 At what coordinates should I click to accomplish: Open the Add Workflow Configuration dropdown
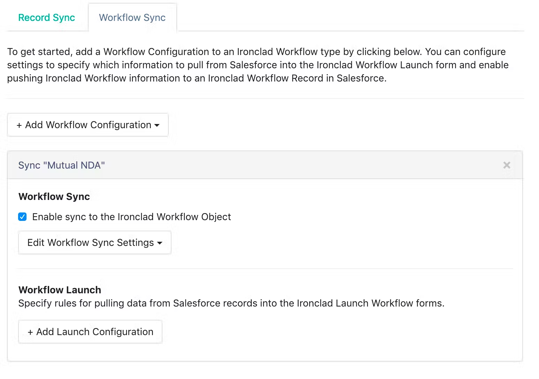pos(88,125)
